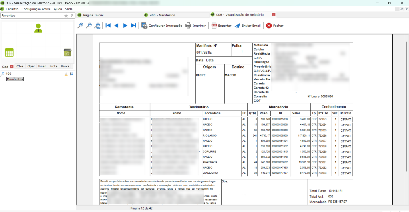Close the Visualização de Relatório tab
The width and height of the screenshot is (409, 212).
point(274,15)
